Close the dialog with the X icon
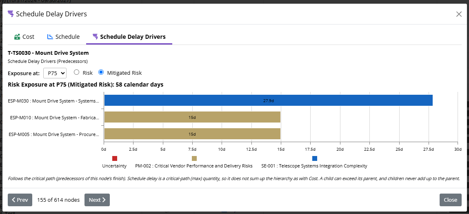 click(459, 14)
